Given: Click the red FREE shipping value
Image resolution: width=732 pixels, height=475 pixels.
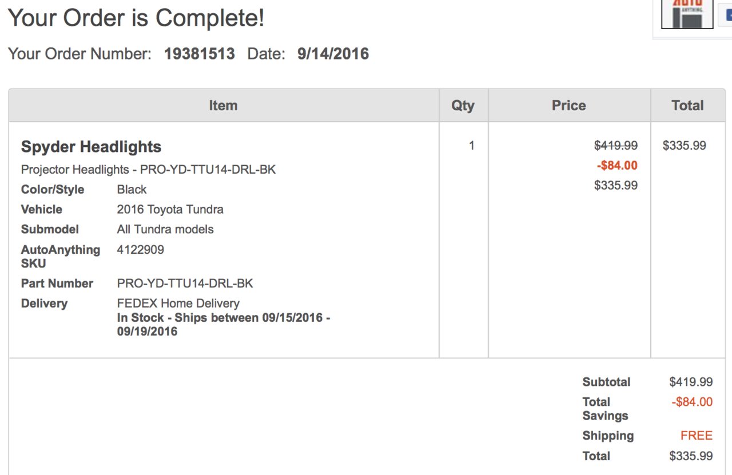Looking at the screenshot, I should [x=697, y=436].
